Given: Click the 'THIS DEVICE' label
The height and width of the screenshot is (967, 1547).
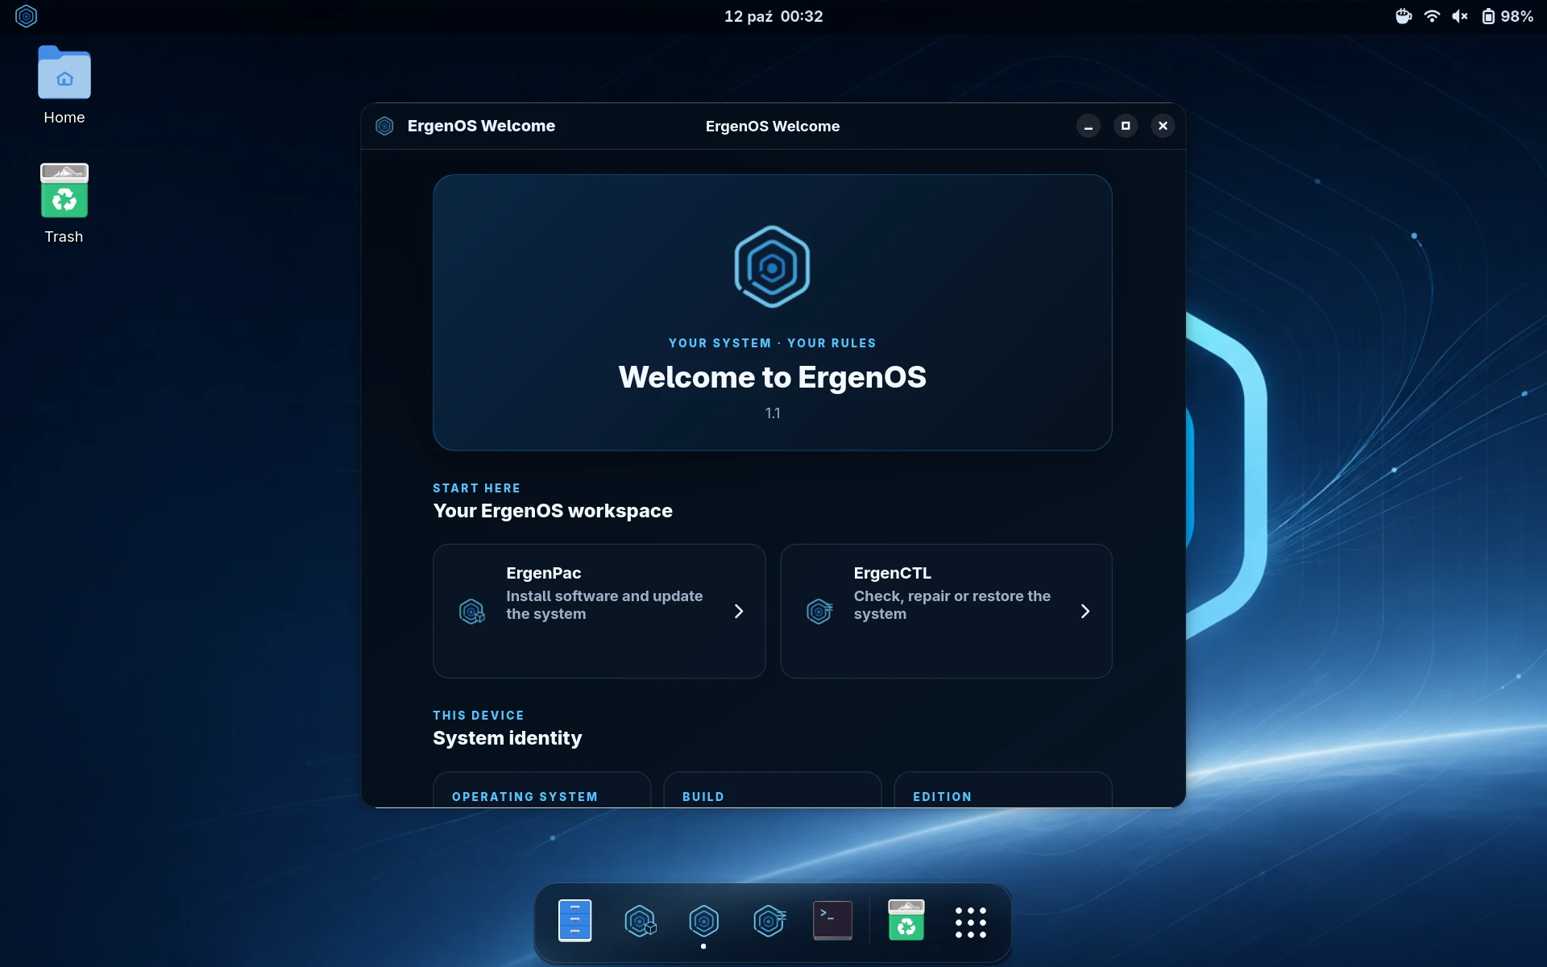Looking at the screenshot, I should [x=479, y=716].
